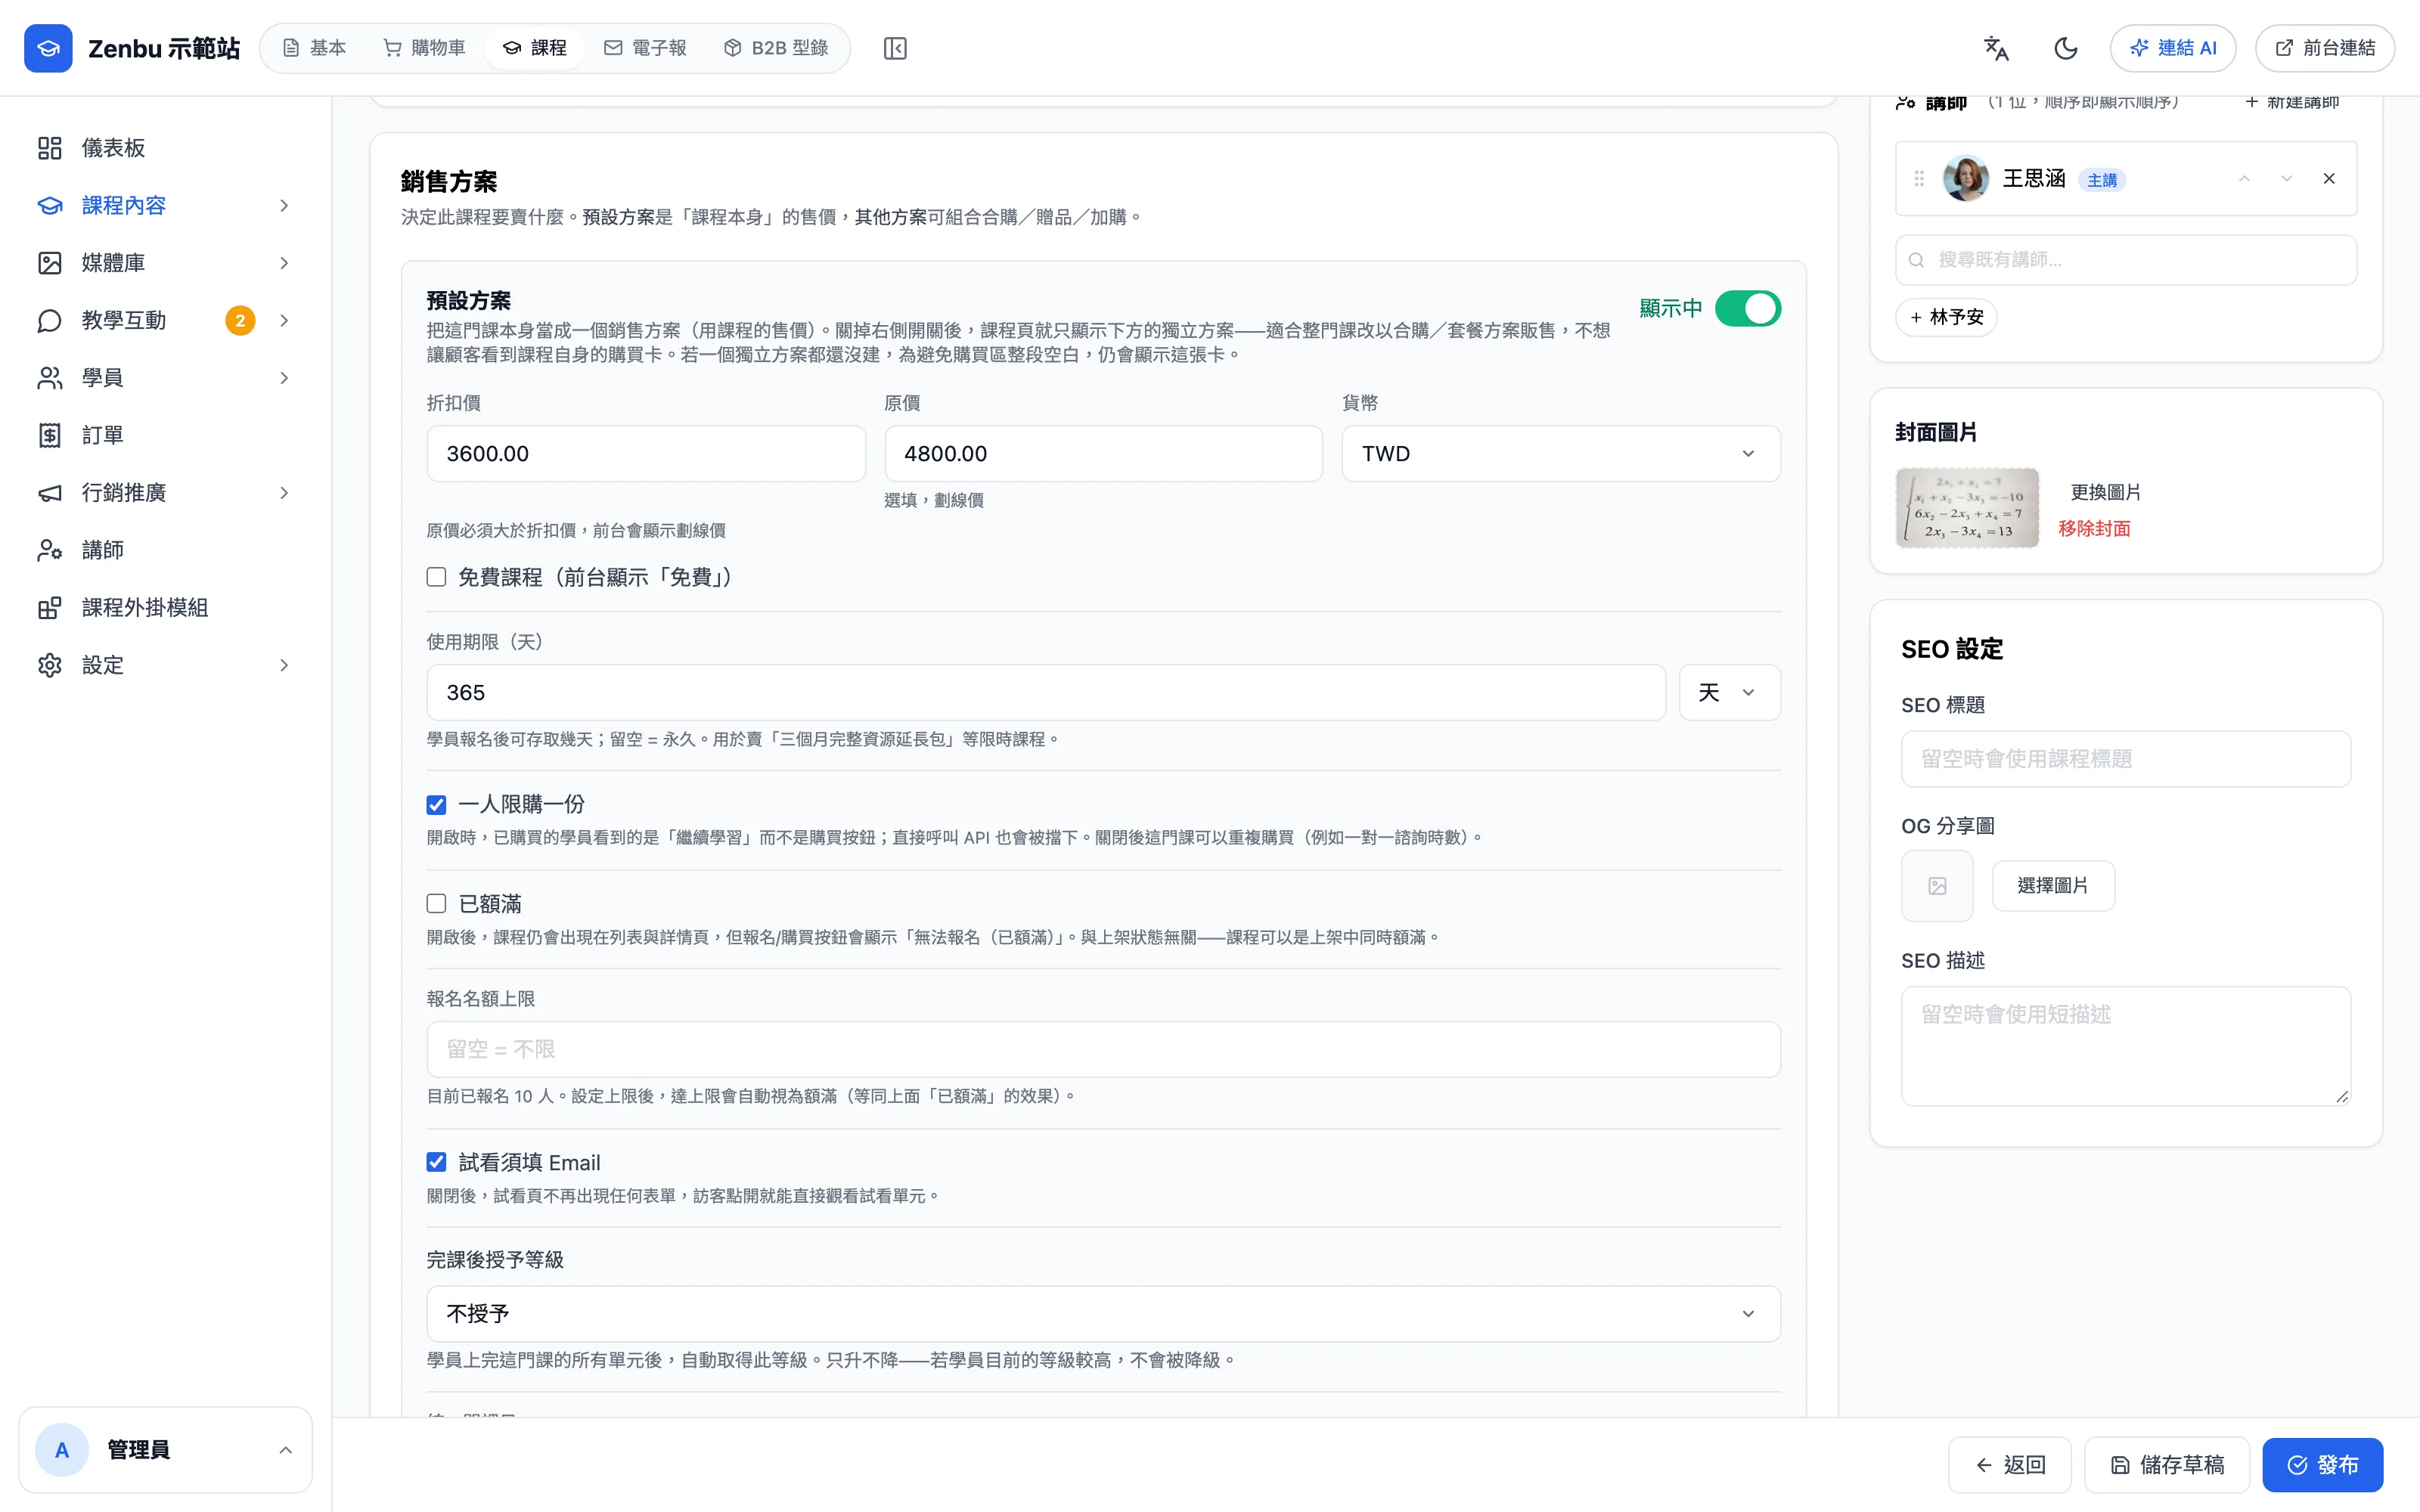Click 報名名額上限 input field
Image resolution: width=2420 pixels, height=1512 pixels.
coord(1103,1049)
